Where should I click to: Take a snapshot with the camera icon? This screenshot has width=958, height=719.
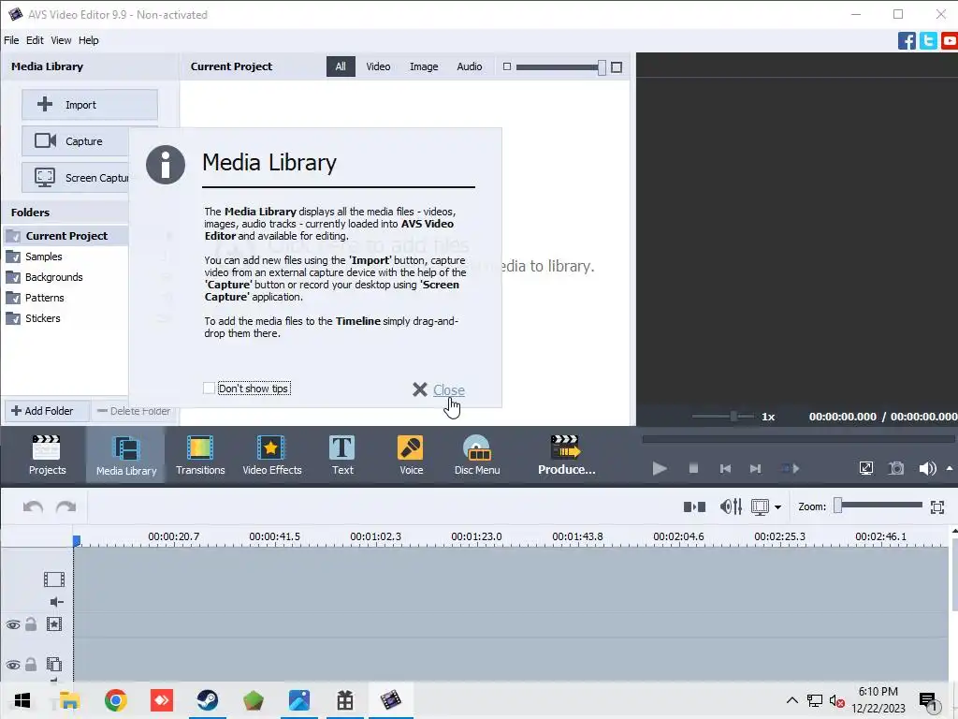click(x=896, y=468)
